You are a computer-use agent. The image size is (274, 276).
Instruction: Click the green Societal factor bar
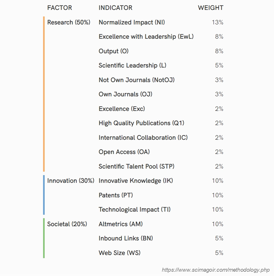pos(44,238)
